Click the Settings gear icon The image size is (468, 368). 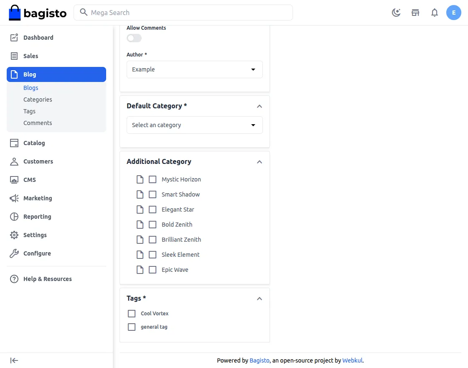[14, 235]
